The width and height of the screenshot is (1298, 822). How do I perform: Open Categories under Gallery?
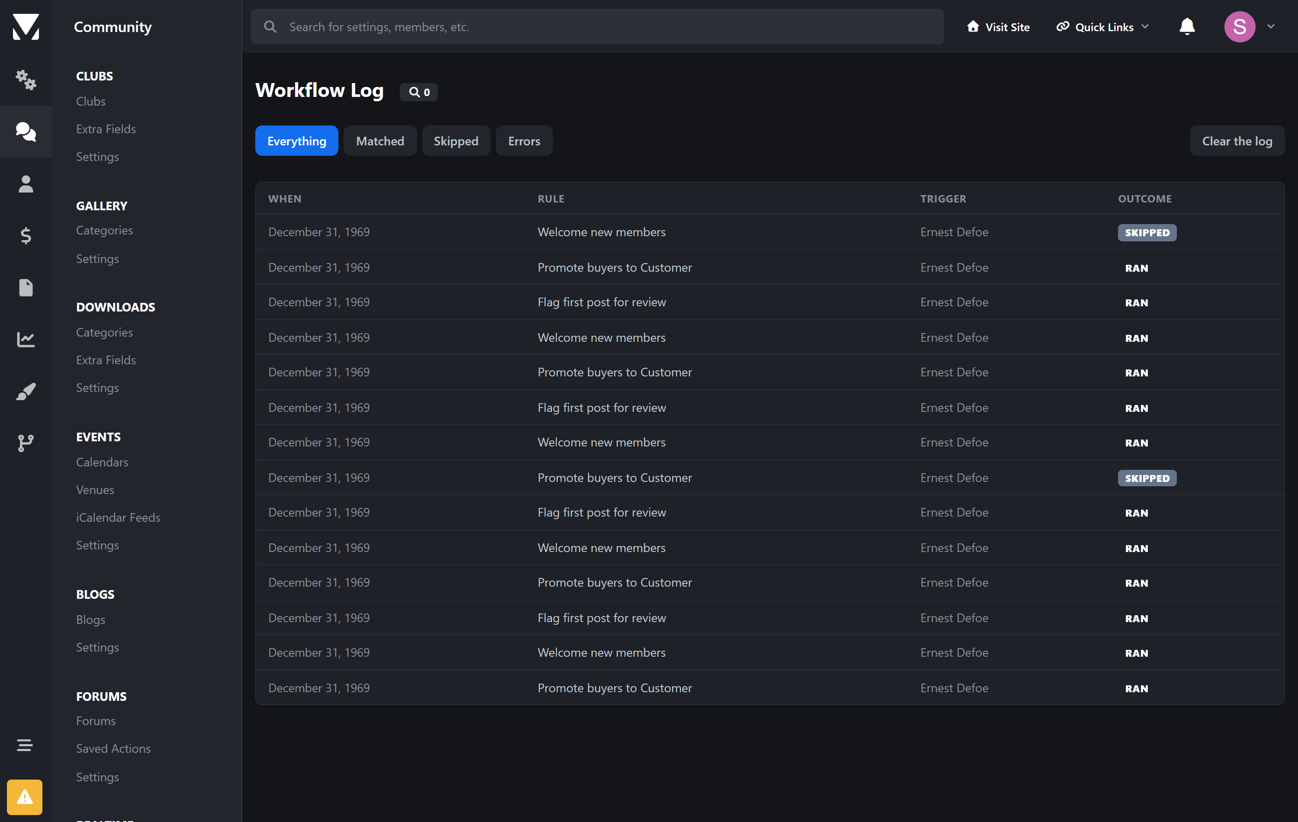click(x=104, y=230)
